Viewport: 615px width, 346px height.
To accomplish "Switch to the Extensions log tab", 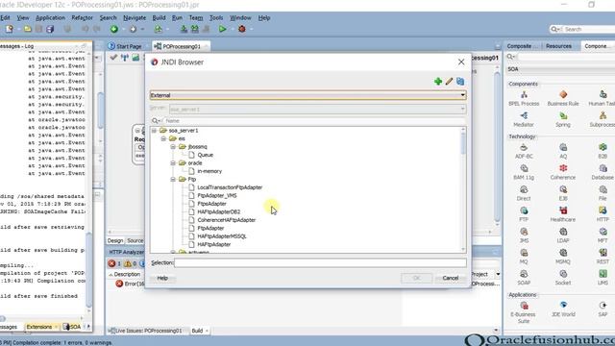I will [39, 327].
